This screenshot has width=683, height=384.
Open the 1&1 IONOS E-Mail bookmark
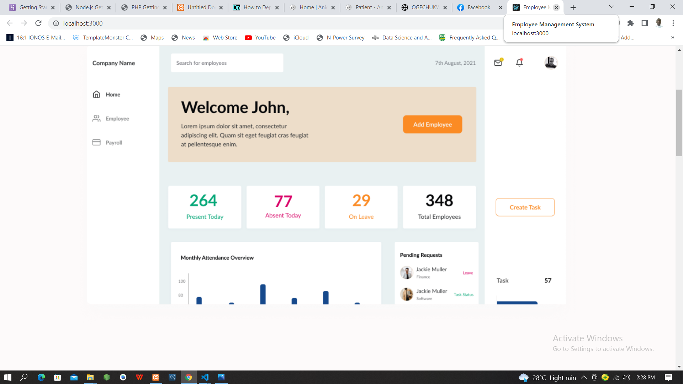pos(36,37)
